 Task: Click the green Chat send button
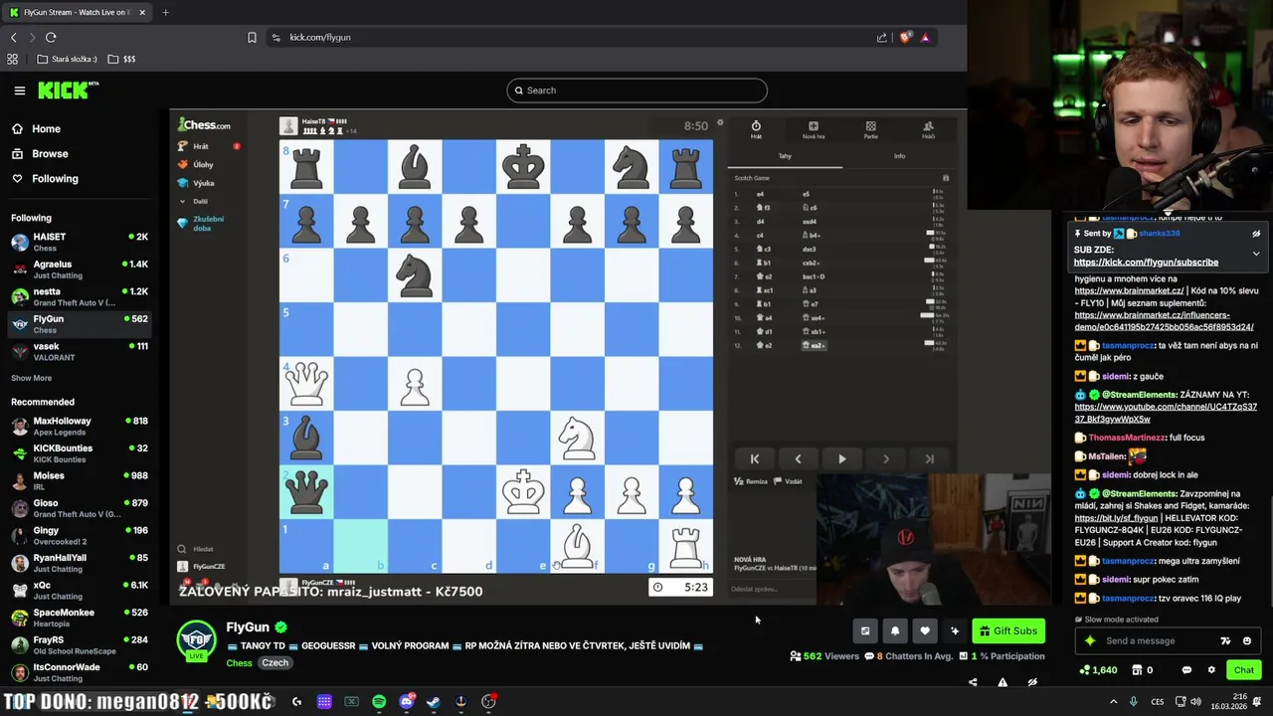[1244, 670]
